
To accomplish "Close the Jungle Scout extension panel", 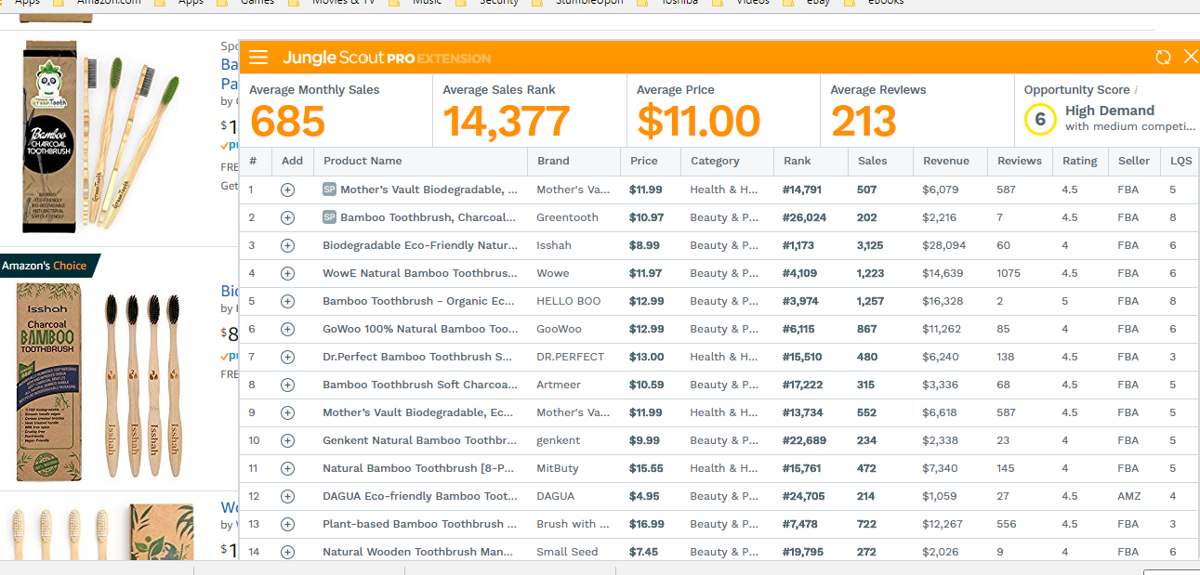I will pyautogui.click(x=1191, y=58).
